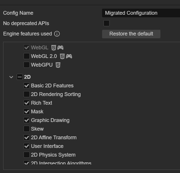Viewport: 180px width, 173px height.
Task: Click the Rich Text label
Action: (42, 103)
